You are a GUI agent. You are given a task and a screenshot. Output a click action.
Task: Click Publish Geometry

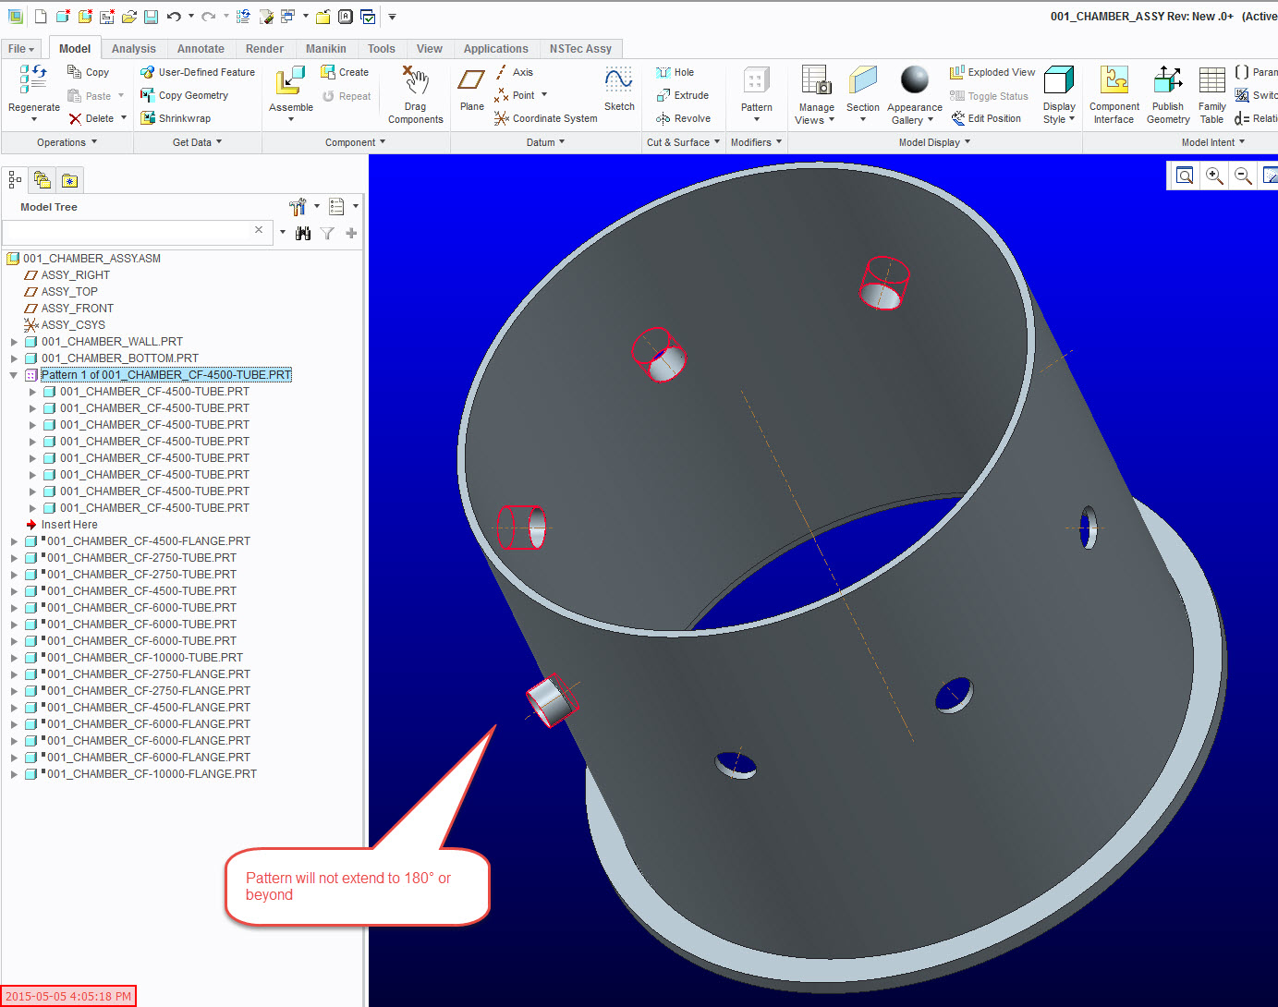(x=1168, y=94)
